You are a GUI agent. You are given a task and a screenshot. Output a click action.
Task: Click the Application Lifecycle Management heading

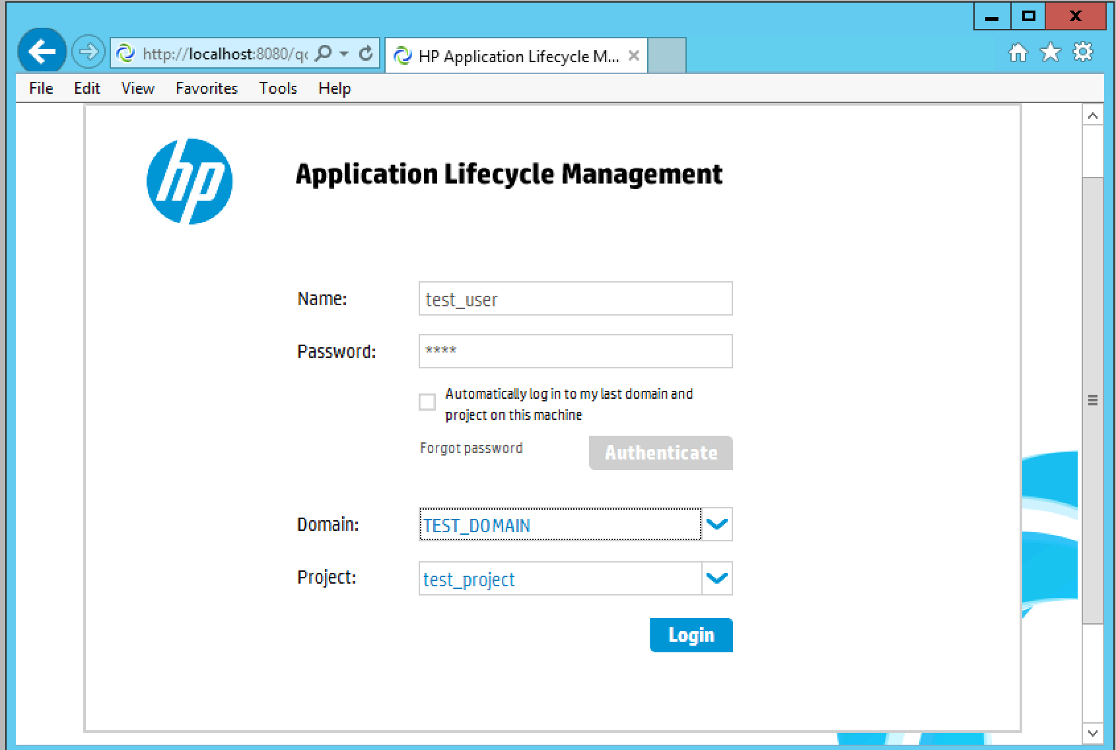click(509, 174)
